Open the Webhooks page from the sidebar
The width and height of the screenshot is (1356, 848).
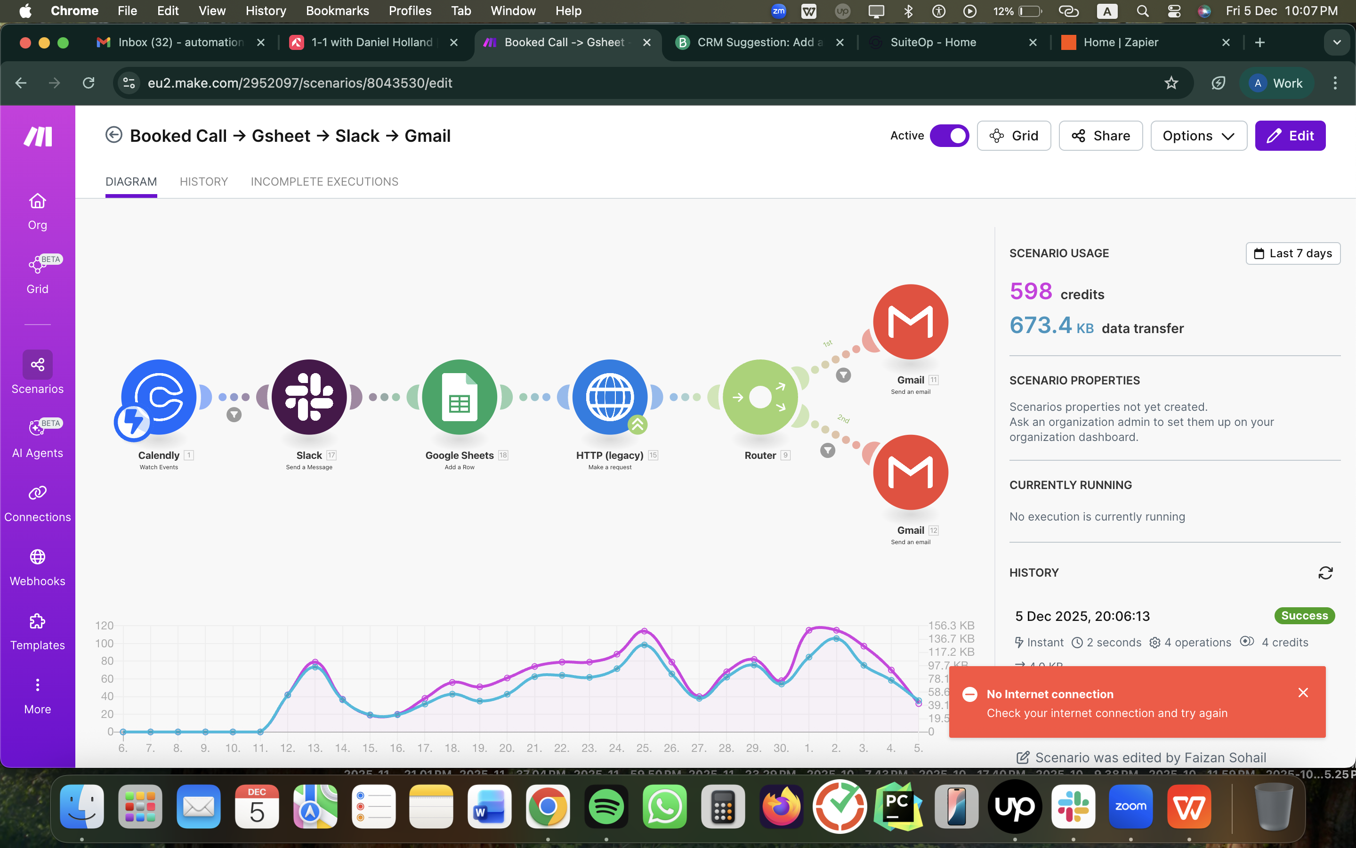coord(37,565)
